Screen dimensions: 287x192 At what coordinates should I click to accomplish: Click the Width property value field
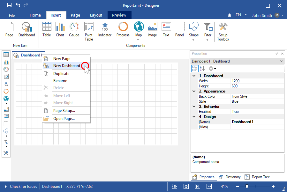click(257, 81)
